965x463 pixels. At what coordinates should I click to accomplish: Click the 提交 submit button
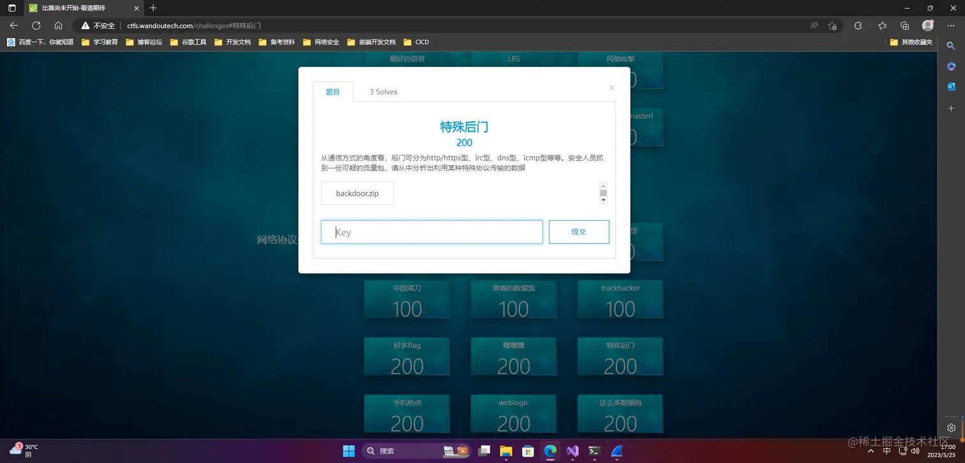(578, 231)
